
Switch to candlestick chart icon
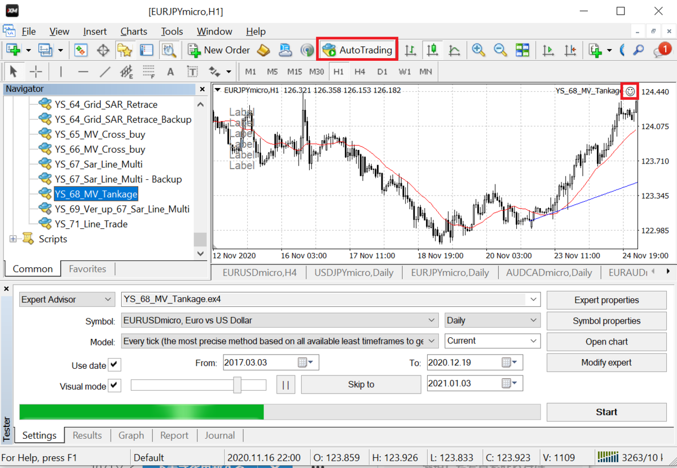tap(432, 50)
